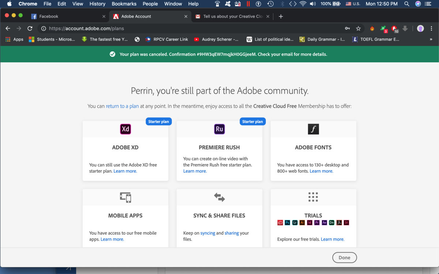Click the Sync & Share arrows icon

tap(219, 197)
